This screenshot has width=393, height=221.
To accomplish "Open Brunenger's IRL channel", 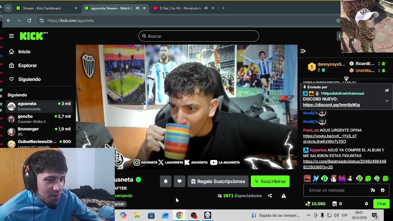I will 39,131.
